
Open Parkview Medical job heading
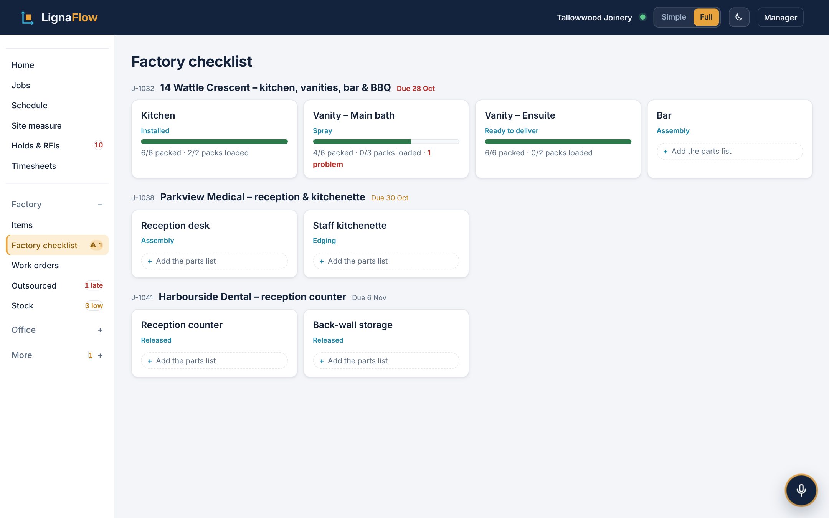(263, 197)
